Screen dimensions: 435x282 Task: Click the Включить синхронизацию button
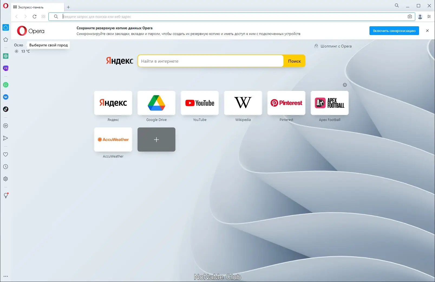394,31
